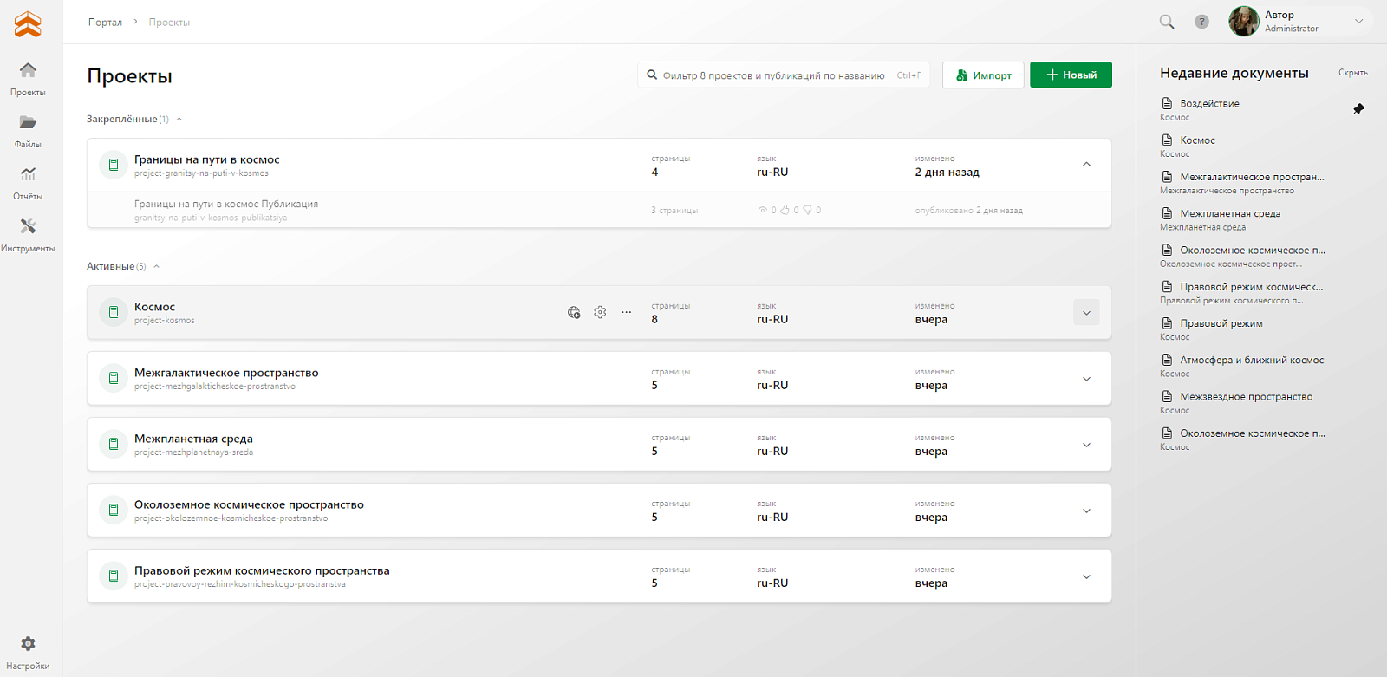Open settings gear on the Космос project
1387x677 pixels.
pos(600,312)
